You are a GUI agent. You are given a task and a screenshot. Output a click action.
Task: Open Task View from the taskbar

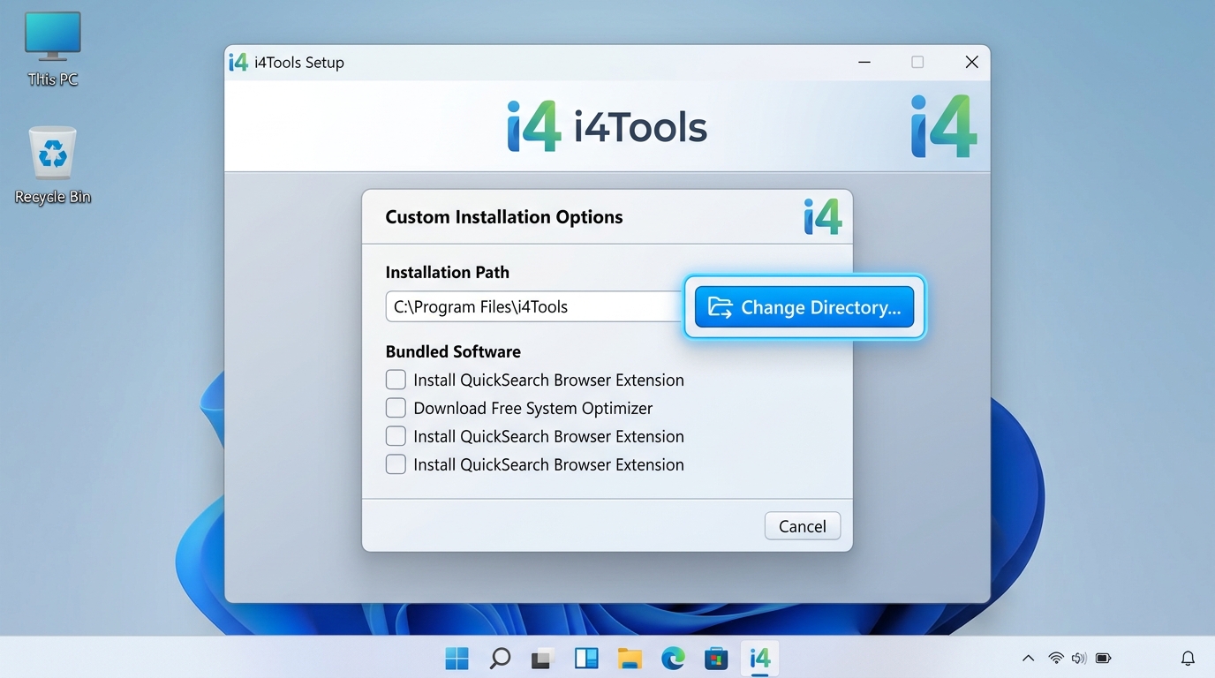[x=542, y=659]
